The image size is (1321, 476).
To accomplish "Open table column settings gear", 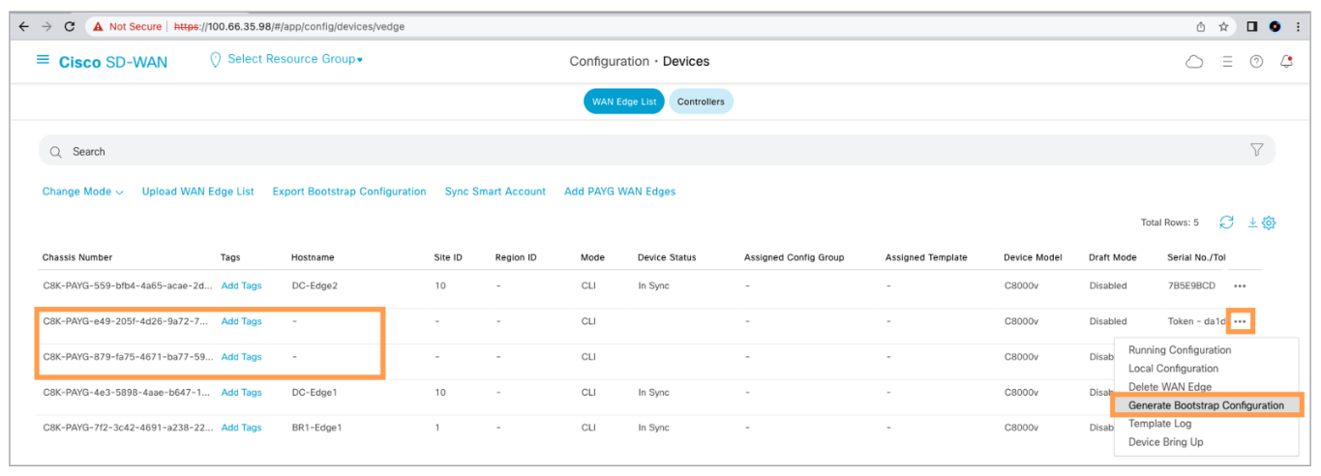I will point(1269,223).
